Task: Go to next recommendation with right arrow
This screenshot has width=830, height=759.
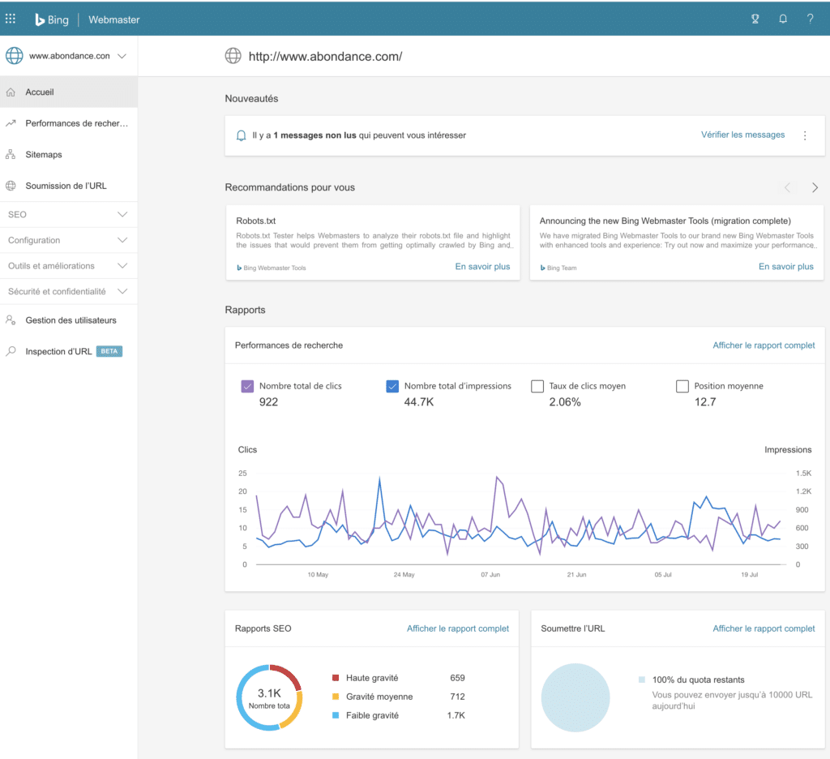Action: [x=815, y=187]
